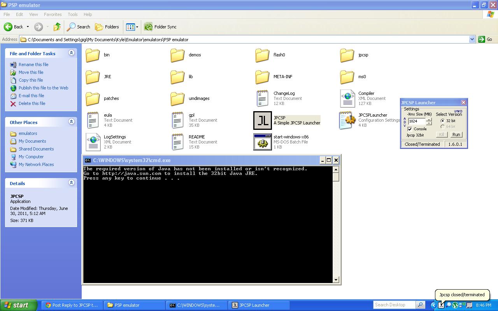498x311 pixels.
Task: Click the UMD label in JPCSP Launcher
Action: click(x=458, y=111)
